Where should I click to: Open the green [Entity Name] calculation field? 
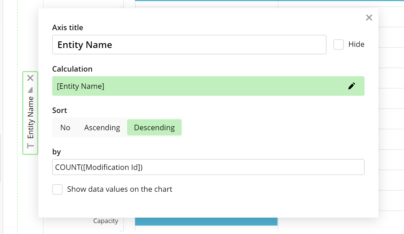pyautogui.click(x=199, y=86)
